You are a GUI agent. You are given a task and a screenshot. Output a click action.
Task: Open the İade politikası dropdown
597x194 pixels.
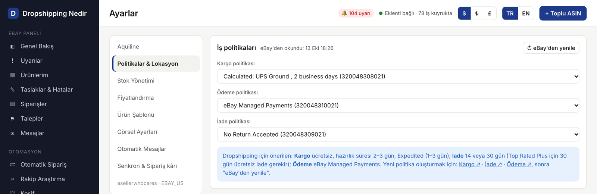pos(398,134)
